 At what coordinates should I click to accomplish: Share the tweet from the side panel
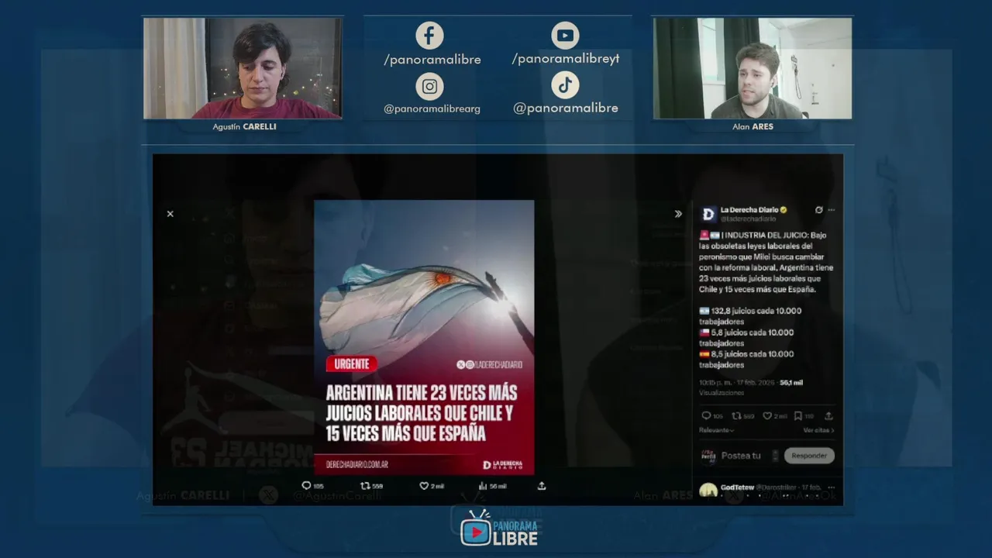point(828,416)
